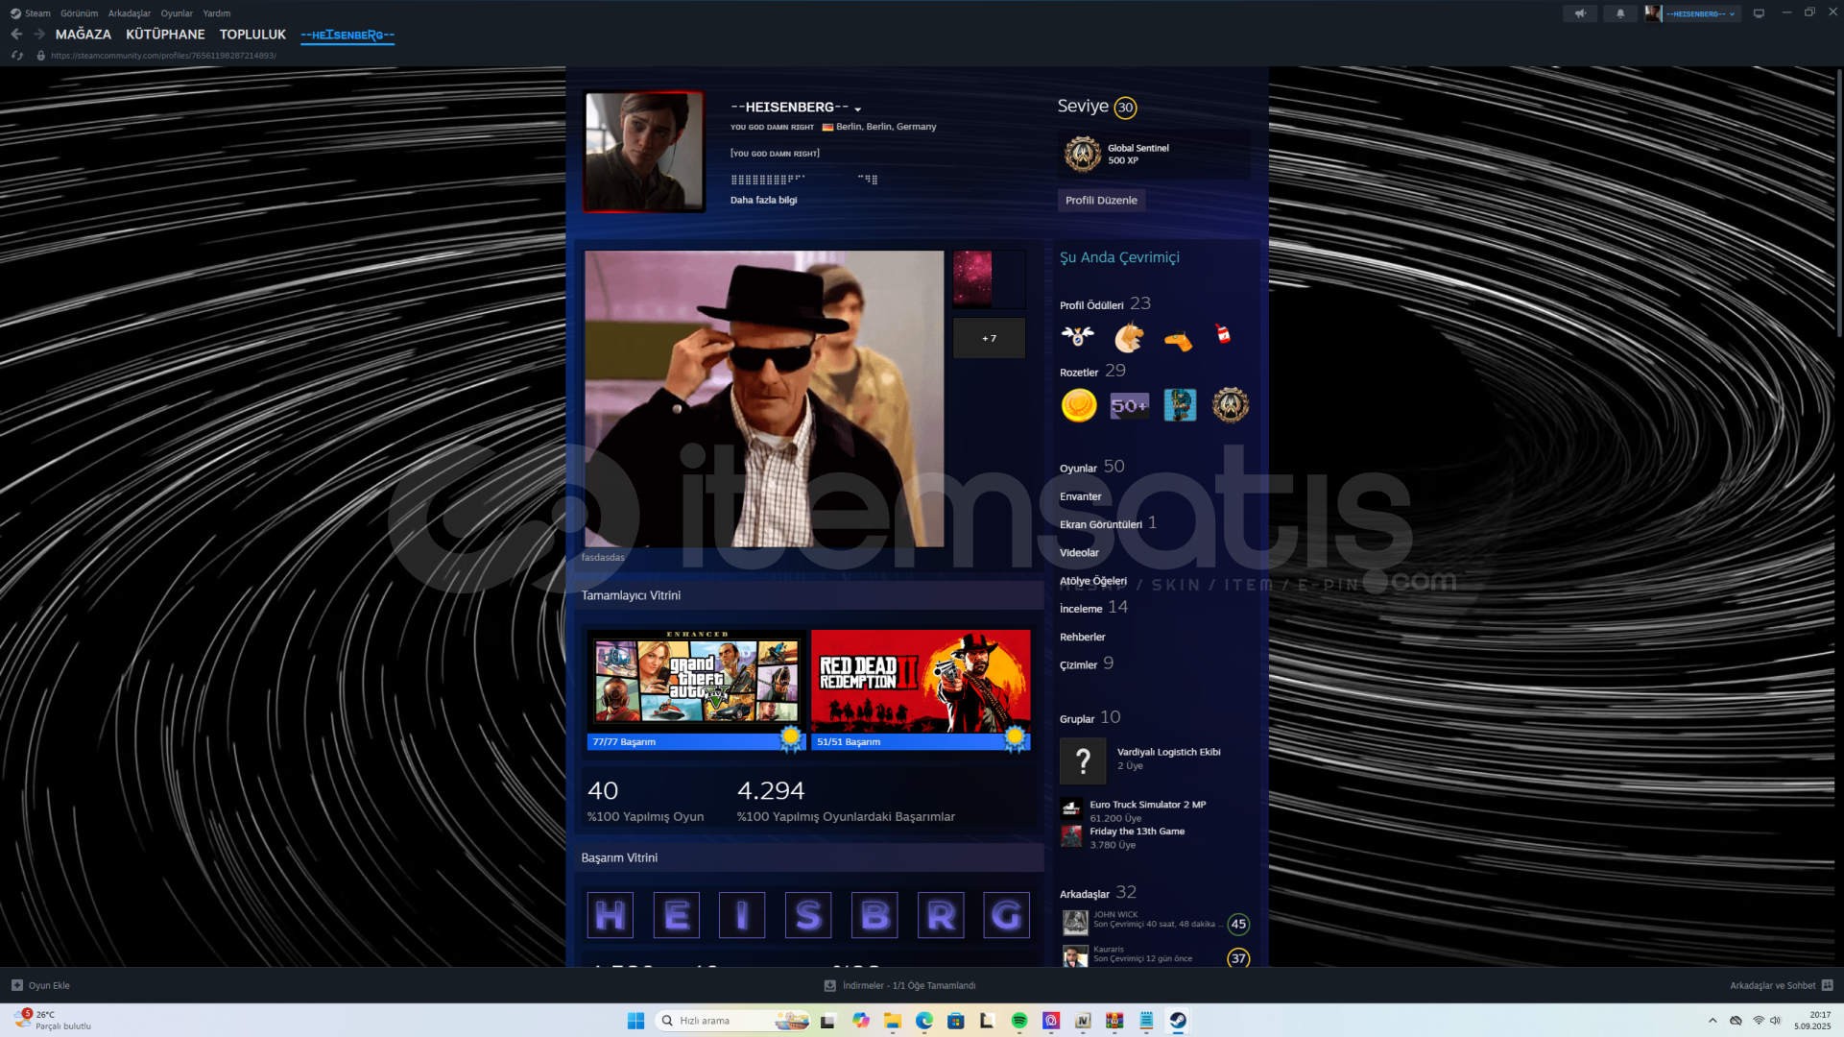Open the Oyunlar 50 link
Image resolution: width=1844 pixels, height=1037 pixels.
[x=1092, y=467]
